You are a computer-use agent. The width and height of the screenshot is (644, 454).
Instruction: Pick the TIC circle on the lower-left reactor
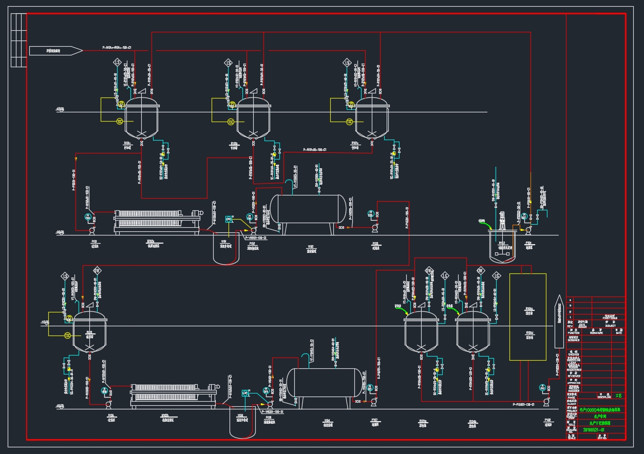point(67,335)
